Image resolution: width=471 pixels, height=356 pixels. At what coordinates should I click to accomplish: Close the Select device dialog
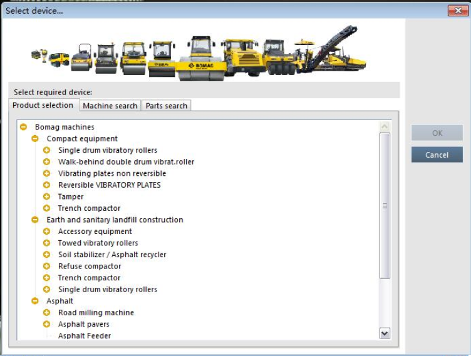(458, 11)
